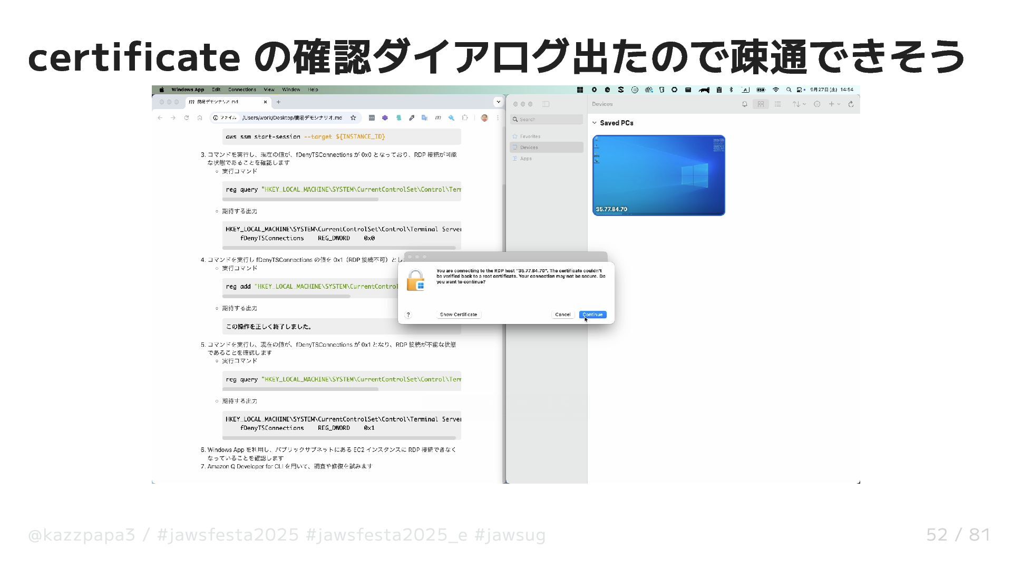Click the browser extensions puzzle icon
Viewport: 1012px width, 569px height.
tap(464, 118)
